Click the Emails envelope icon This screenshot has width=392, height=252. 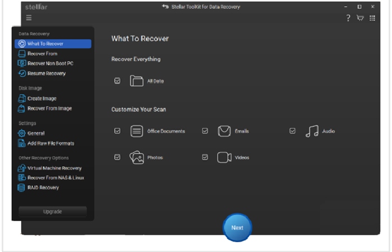click(x=224, y=131)
